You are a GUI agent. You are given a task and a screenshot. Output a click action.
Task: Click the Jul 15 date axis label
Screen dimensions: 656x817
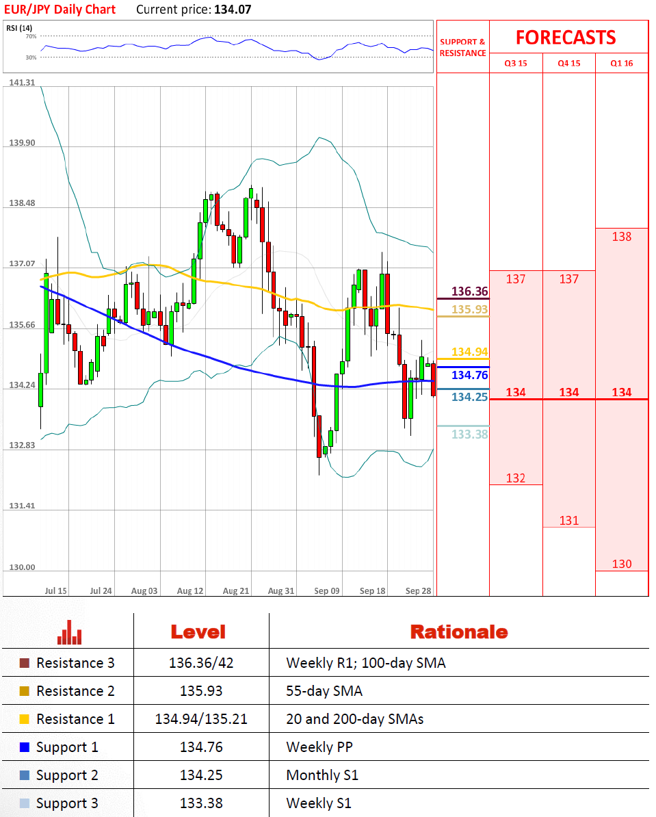56,591
